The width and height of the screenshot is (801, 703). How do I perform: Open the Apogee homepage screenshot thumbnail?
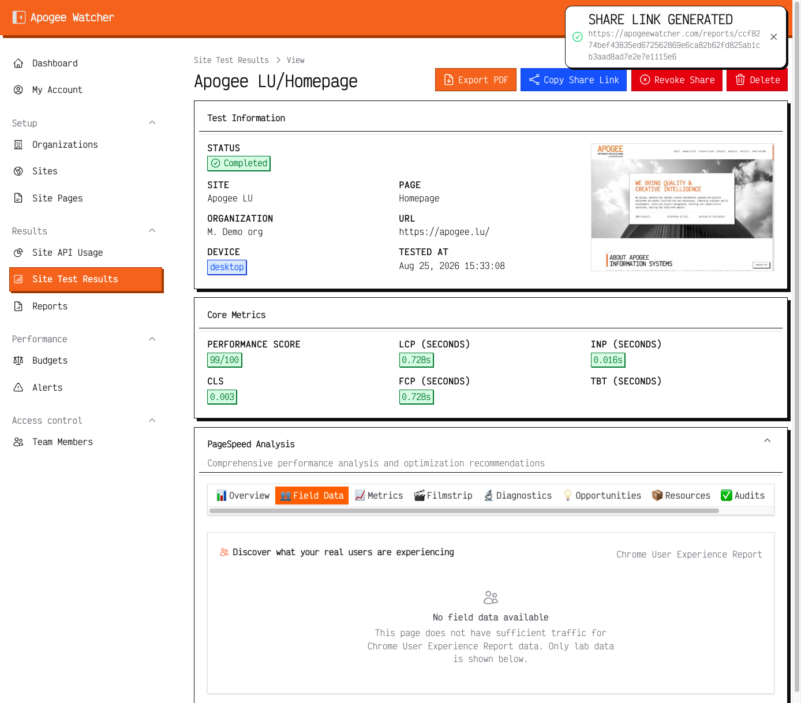pyautogui.click(x=682, y=207)
